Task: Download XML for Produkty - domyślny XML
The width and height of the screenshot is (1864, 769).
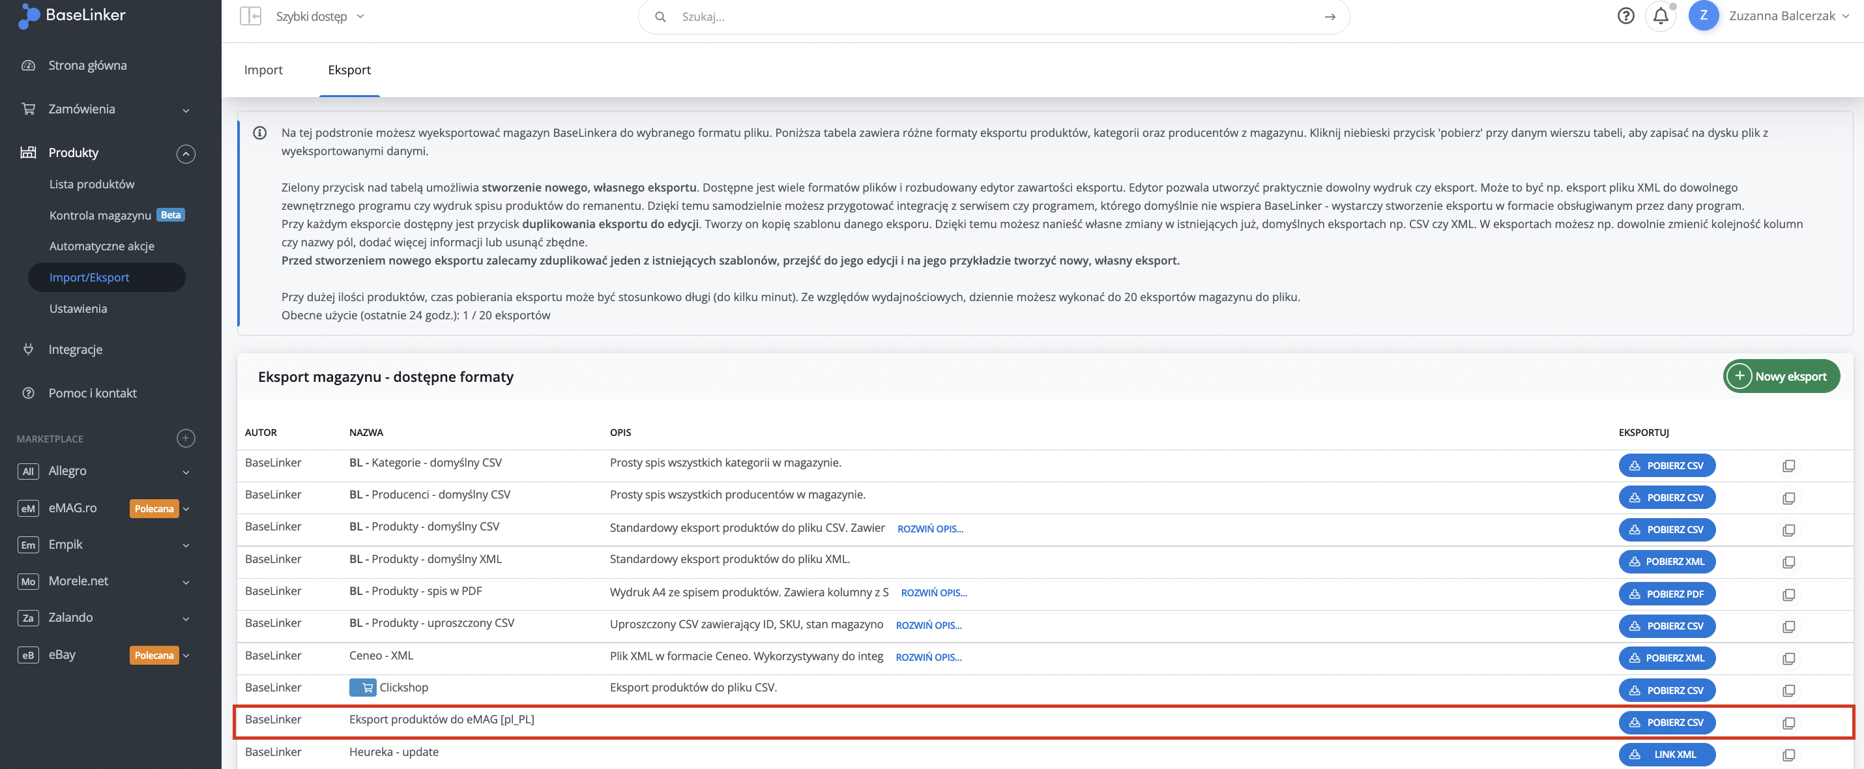Action: coord(1667,561)
